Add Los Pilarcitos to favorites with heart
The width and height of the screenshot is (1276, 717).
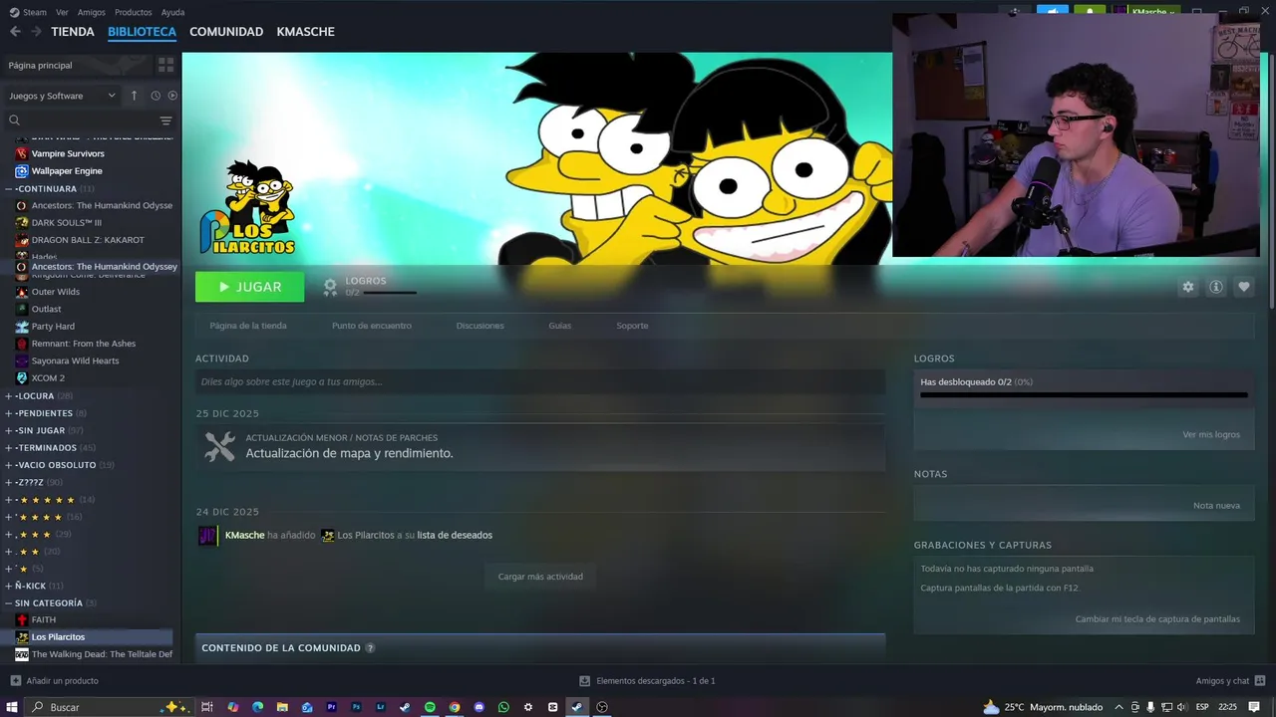(x=1244, y=287)
